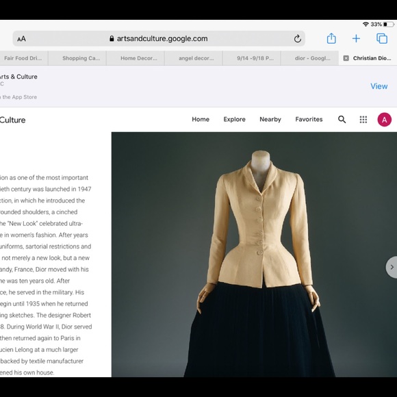Tap the Culture site logo text

click(12, 120)
